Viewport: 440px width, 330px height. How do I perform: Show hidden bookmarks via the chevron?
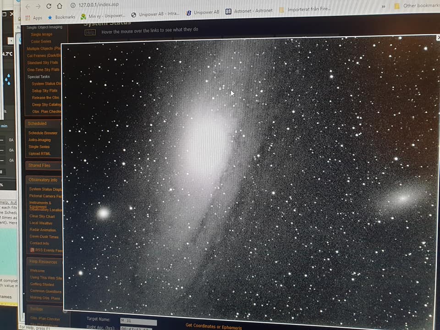[x=383, y=6]
